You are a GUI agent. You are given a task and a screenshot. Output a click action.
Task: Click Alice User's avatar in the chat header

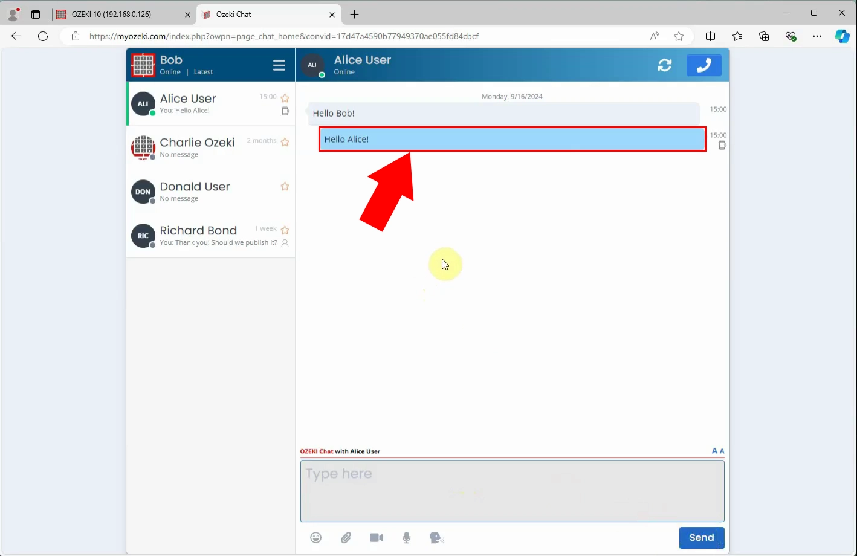(312, 65)
